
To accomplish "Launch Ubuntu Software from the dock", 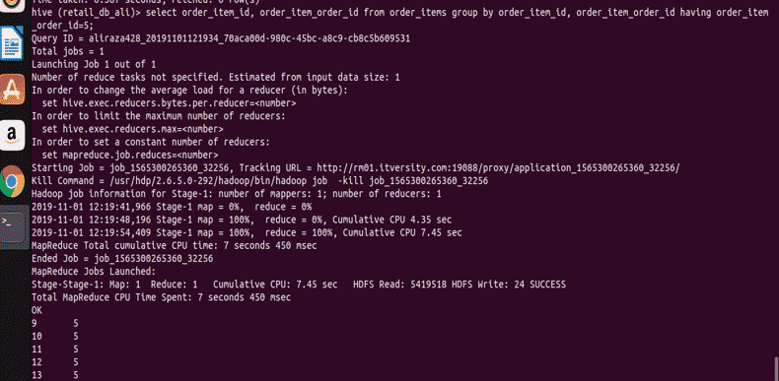I will click(x=12, y=90).
